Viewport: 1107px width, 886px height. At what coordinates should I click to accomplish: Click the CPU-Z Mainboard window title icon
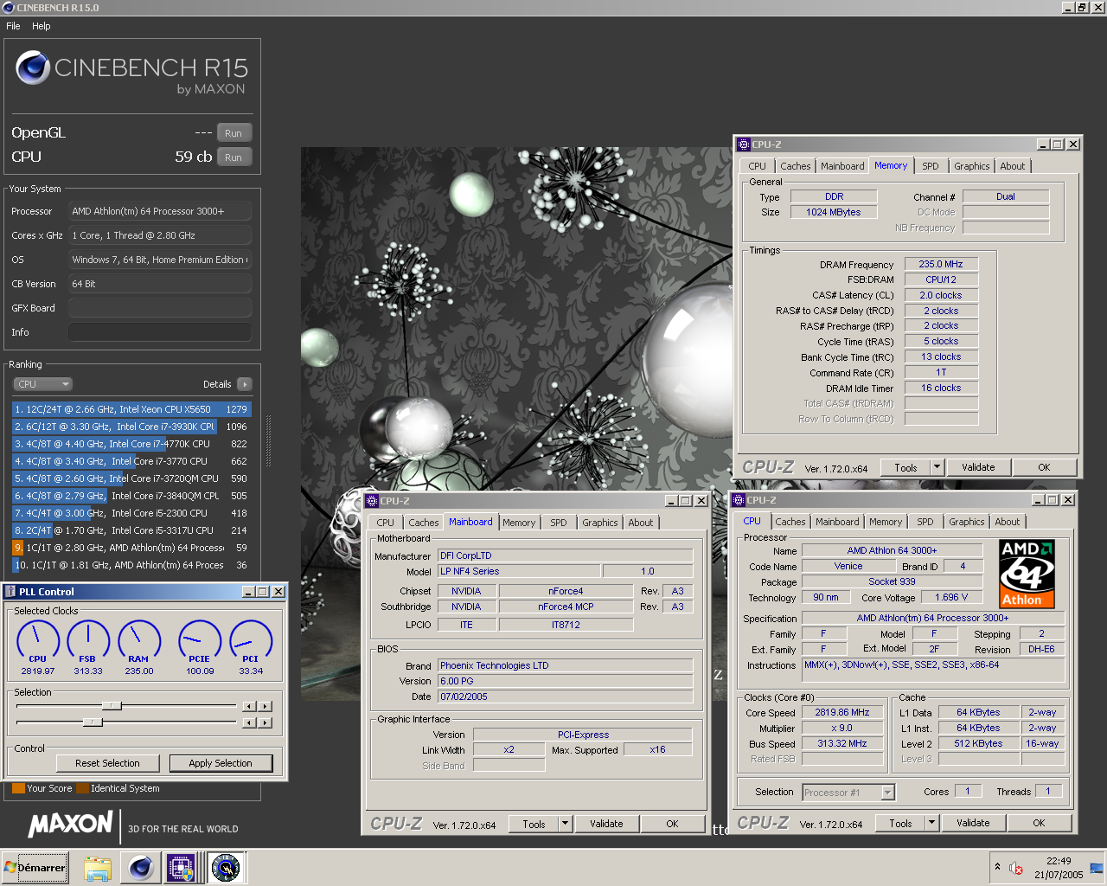pos(372,501)
